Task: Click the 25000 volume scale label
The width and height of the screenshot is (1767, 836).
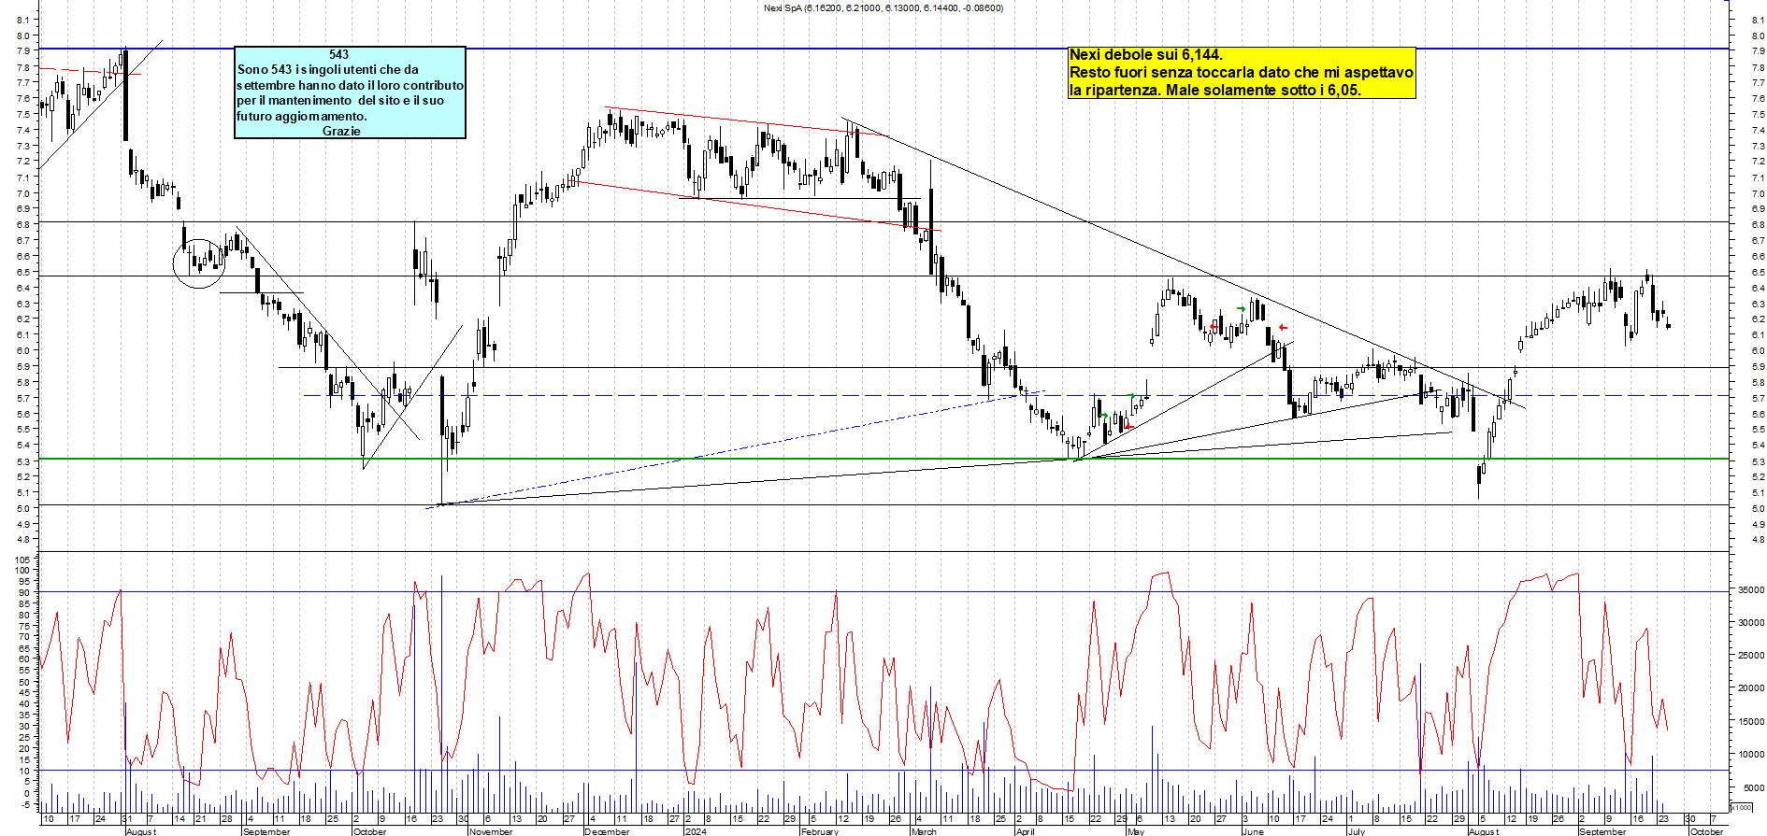Action: coord(1750,656)
